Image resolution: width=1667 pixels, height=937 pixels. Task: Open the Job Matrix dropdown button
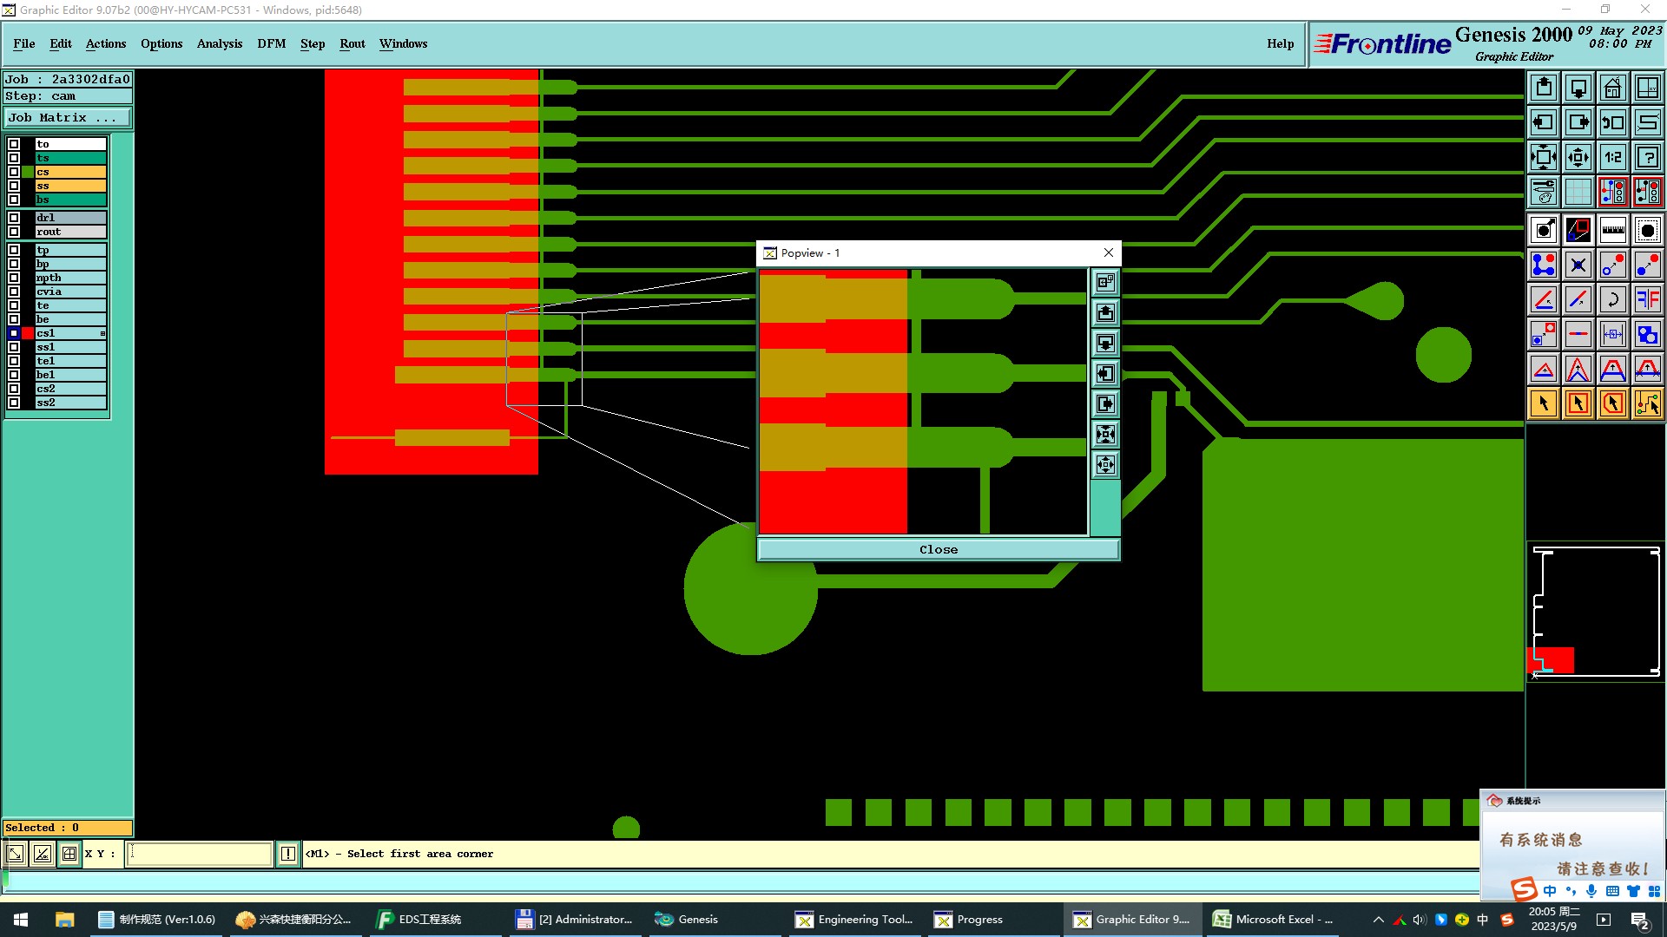(x=68, y=118)
